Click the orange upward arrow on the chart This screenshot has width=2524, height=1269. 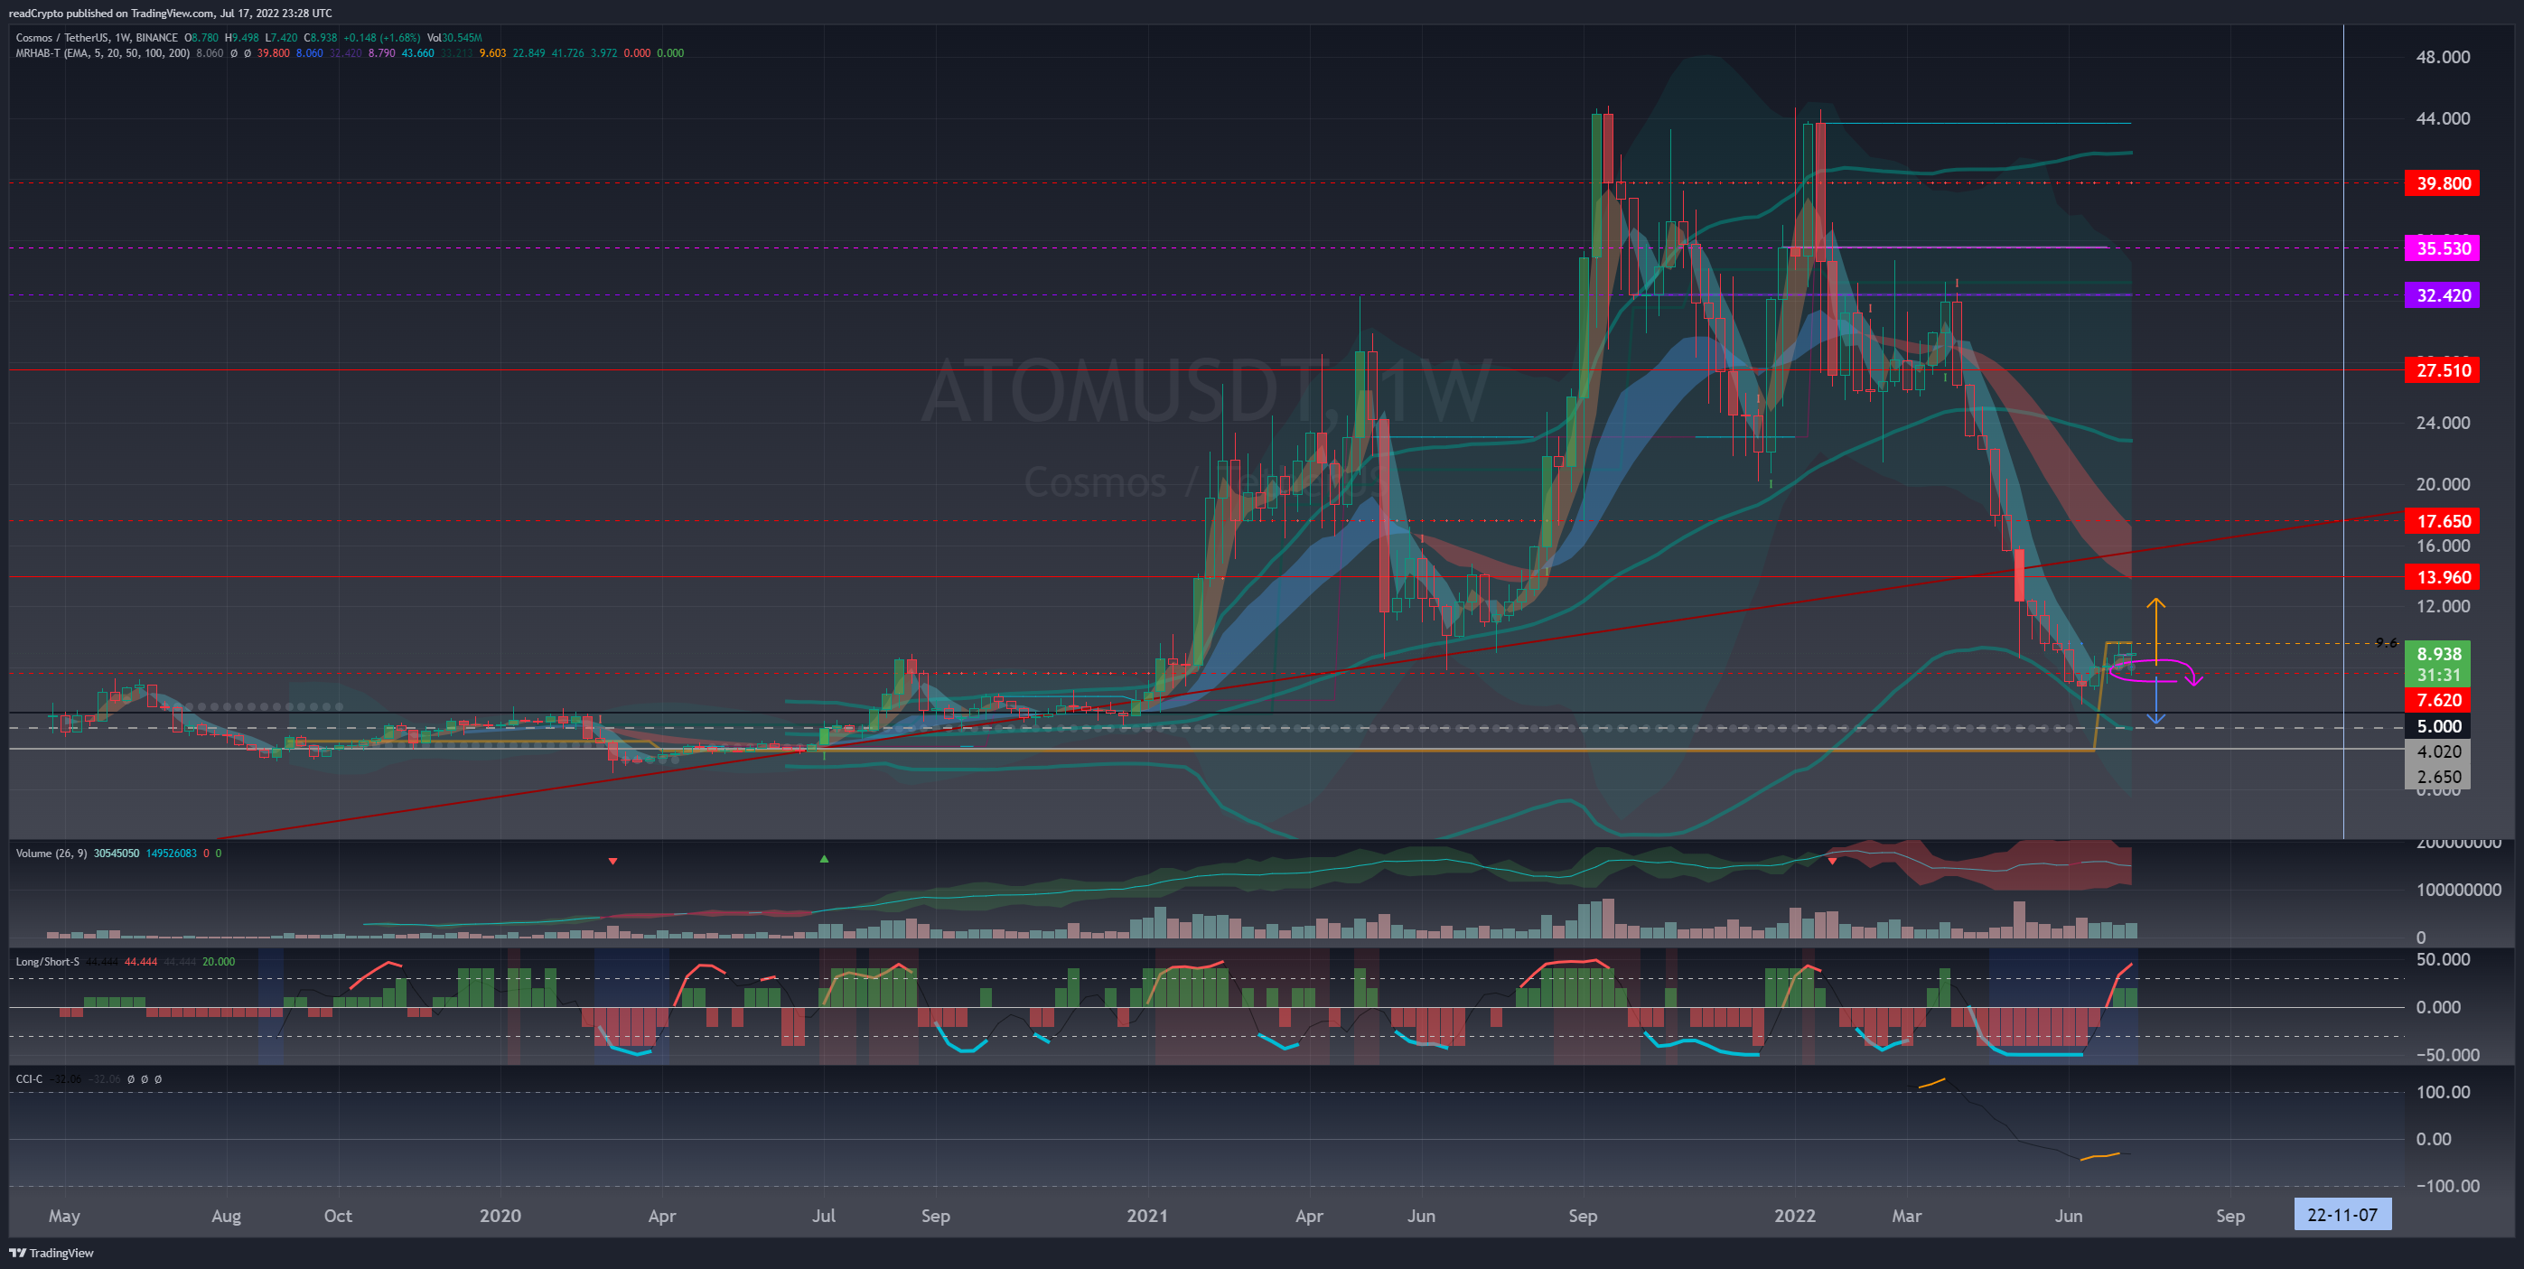tap(2155, 630)
